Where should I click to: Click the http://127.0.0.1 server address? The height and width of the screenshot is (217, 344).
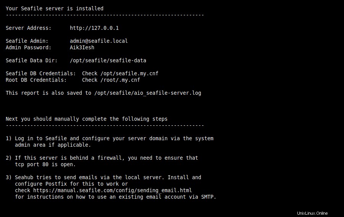point(97,28)
